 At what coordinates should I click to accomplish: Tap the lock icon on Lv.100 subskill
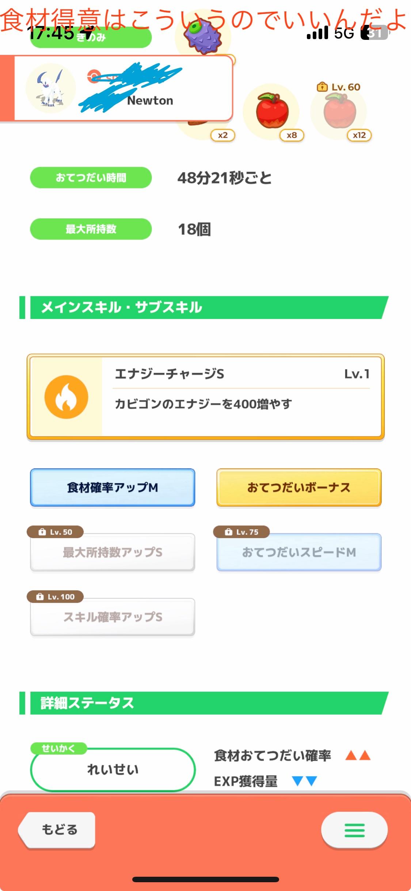tap(40, 597)
